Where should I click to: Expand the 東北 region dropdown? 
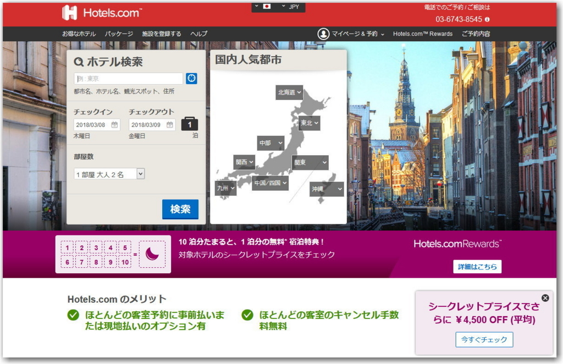pyautogui.click(x=309, y=123)
